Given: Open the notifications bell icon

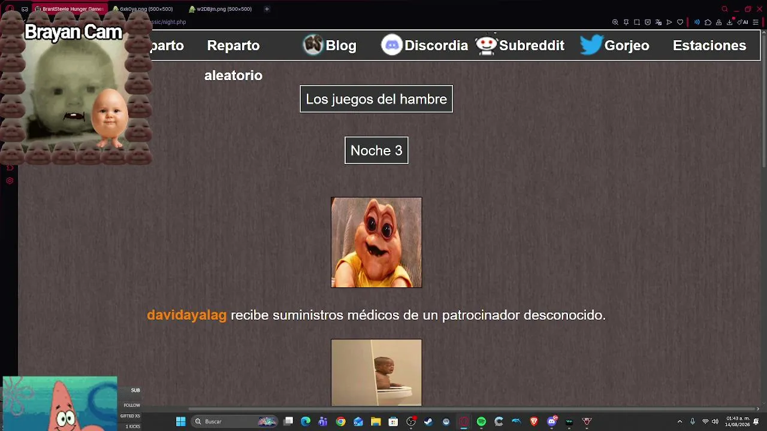Looking at the screenshot, I should tap(756, 421).
